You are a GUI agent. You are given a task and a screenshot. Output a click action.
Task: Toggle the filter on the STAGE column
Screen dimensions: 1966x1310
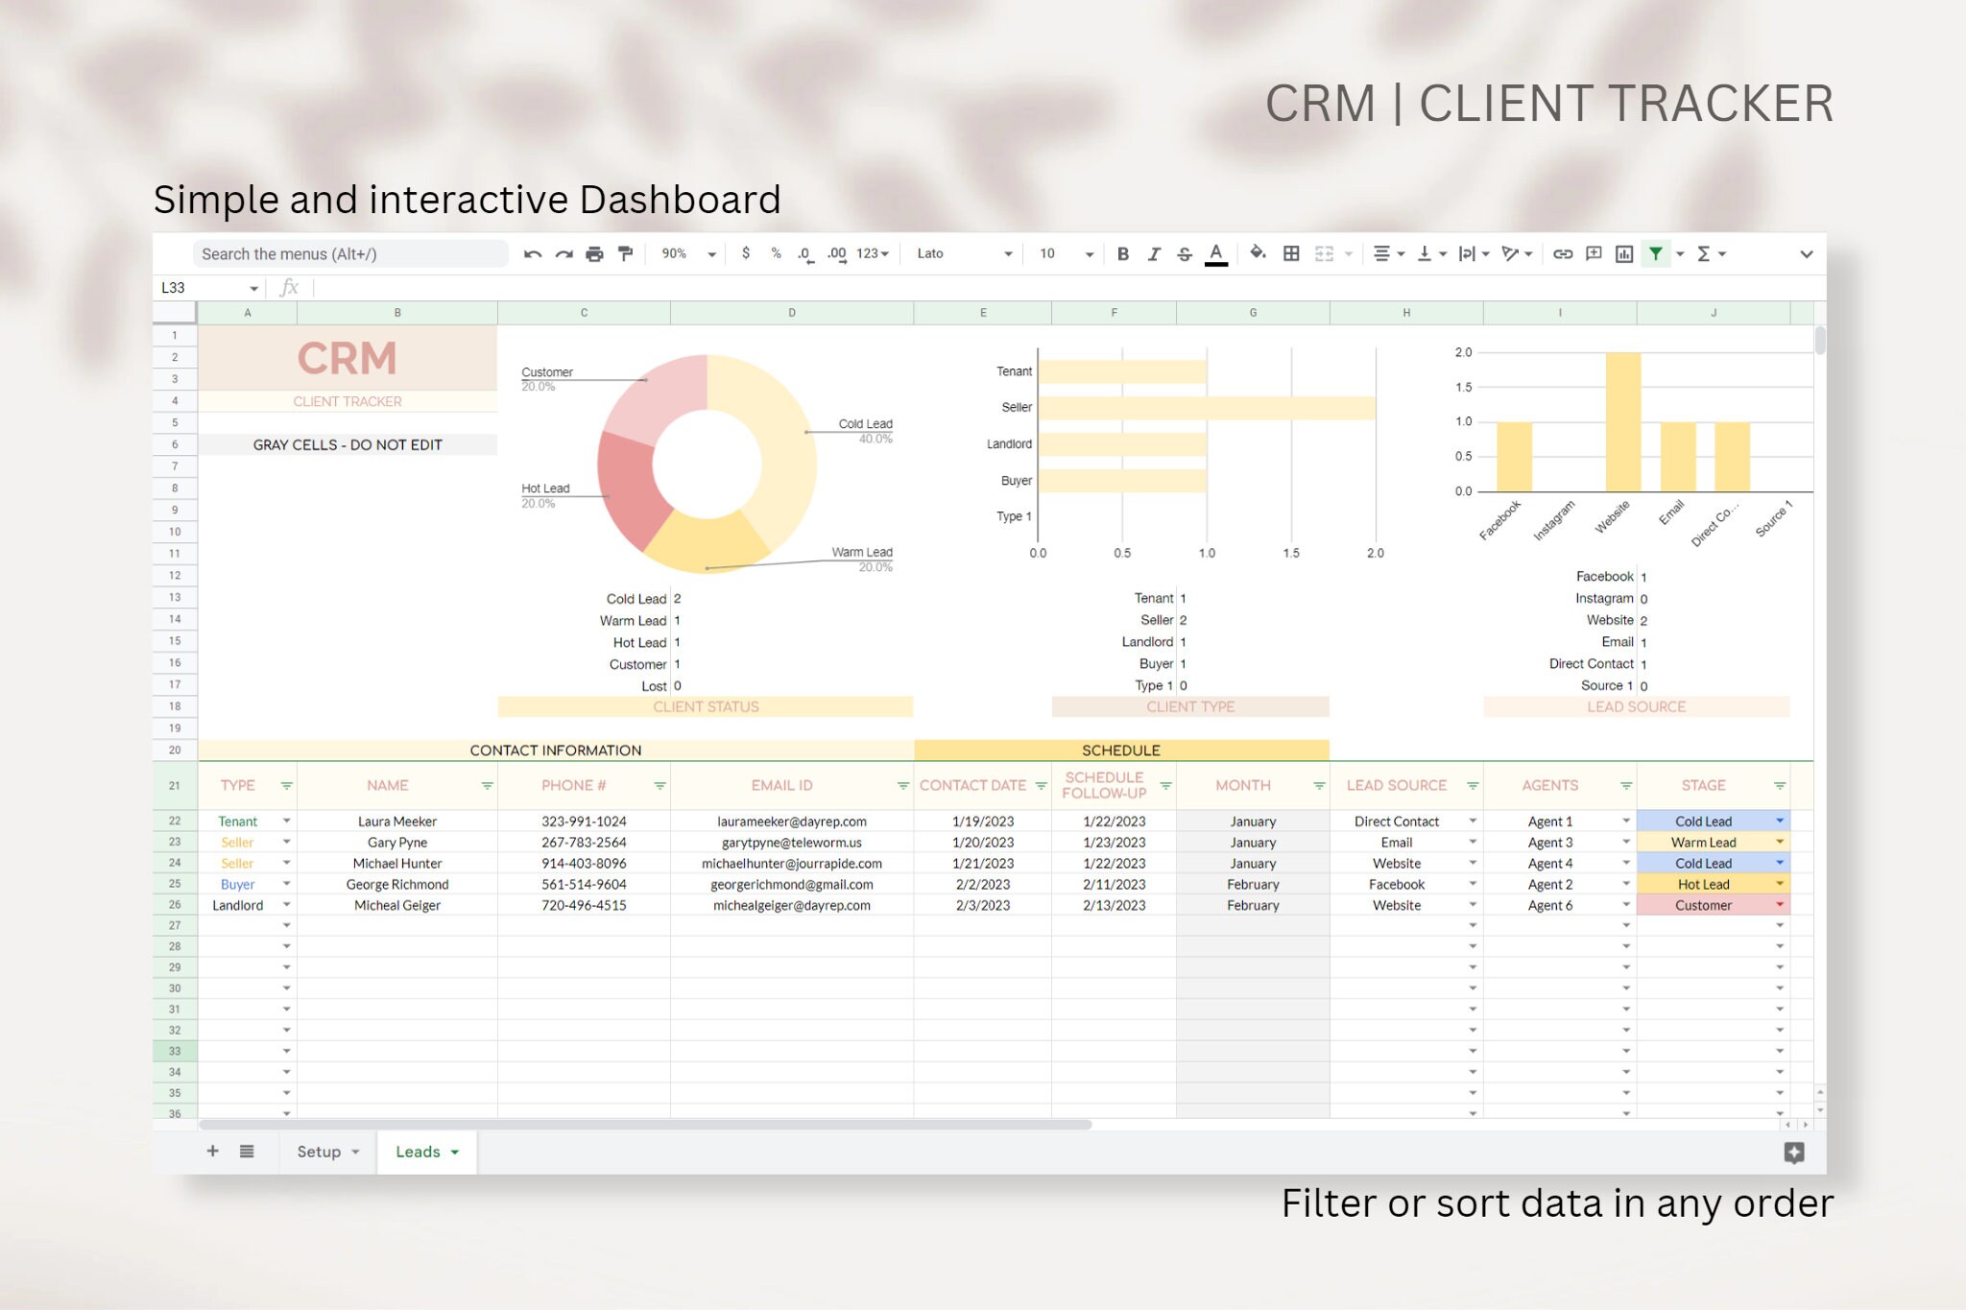point(1781,785)
